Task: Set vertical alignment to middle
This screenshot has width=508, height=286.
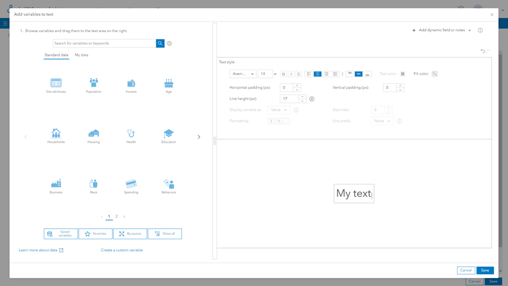Action: coord(359,74)
